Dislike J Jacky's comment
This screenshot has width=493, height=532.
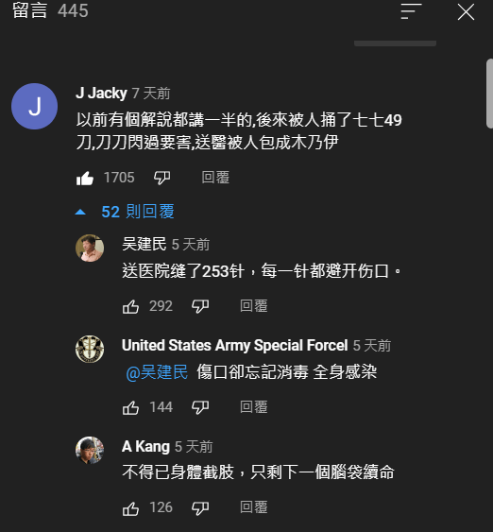161,178
